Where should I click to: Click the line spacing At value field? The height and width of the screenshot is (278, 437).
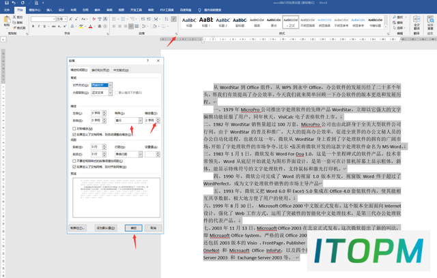[x=150, y=154]
